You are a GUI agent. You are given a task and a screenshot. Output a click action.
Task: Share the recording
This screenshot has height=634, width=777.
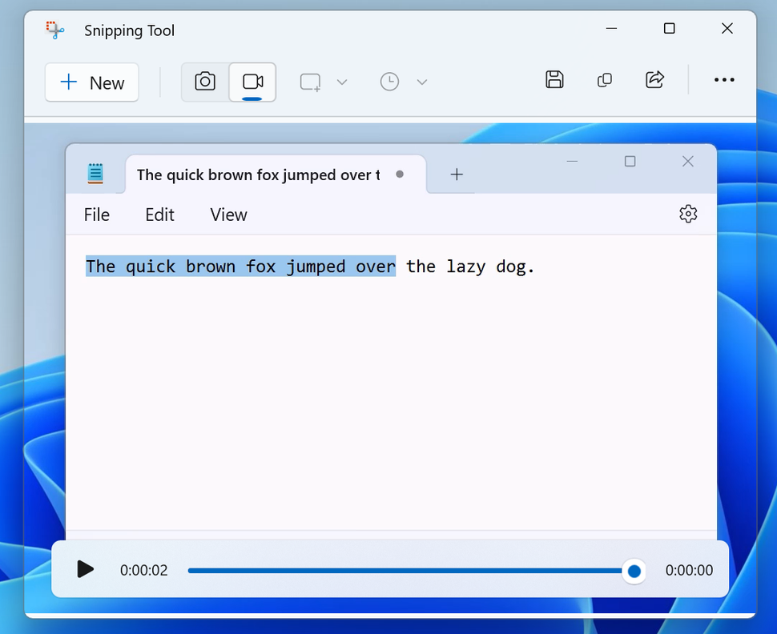click(x=654, y=80)
